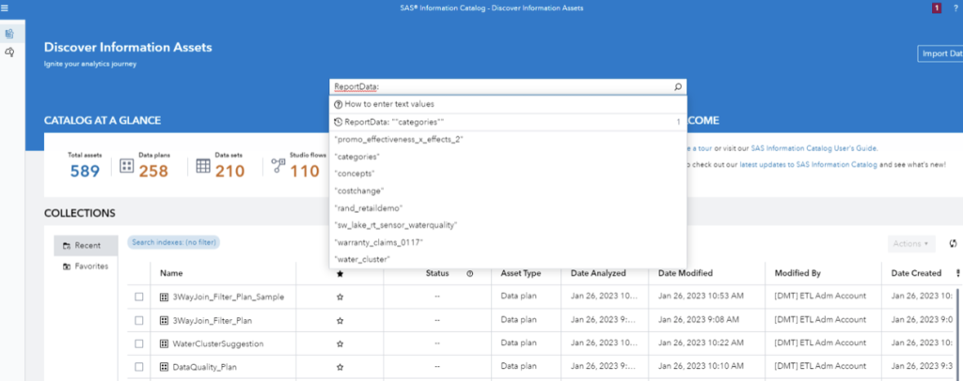The height and width of the screenshot is (381, 963).
Task: Click the column options icon after Date Created
Action: tap(957, 273)
